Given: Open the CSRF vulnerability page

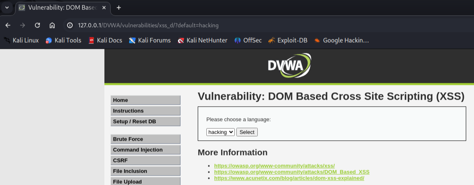Looking at the screenshot, I should click(146, 160).
